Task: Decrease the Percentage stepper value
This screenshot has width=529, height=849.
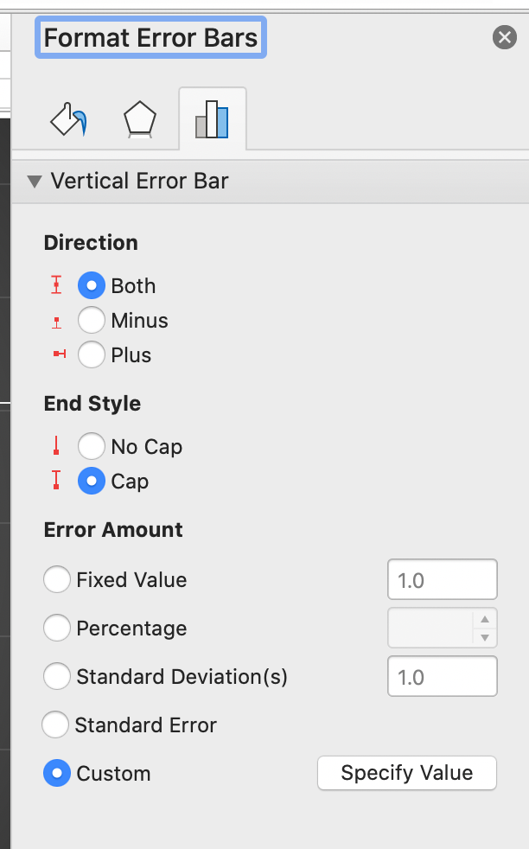Action: [485, 638]
